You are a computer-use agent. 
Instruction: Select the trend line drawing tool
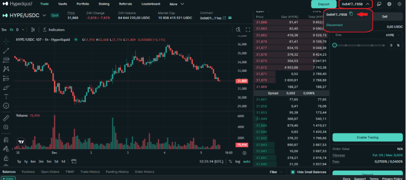point(6,51)
